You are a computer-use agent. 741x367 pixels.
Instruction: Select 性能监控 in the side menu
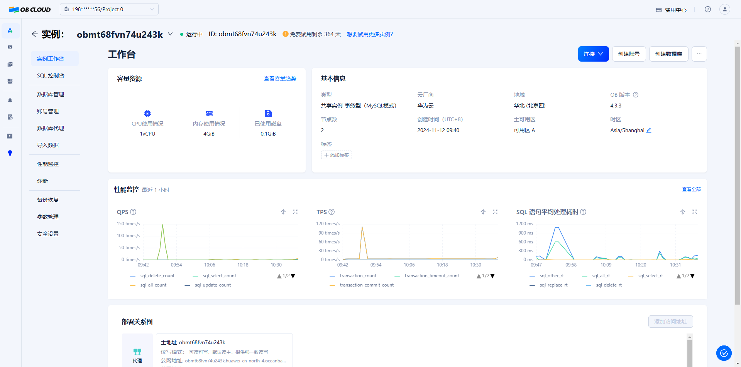click(x=48, y=164)
